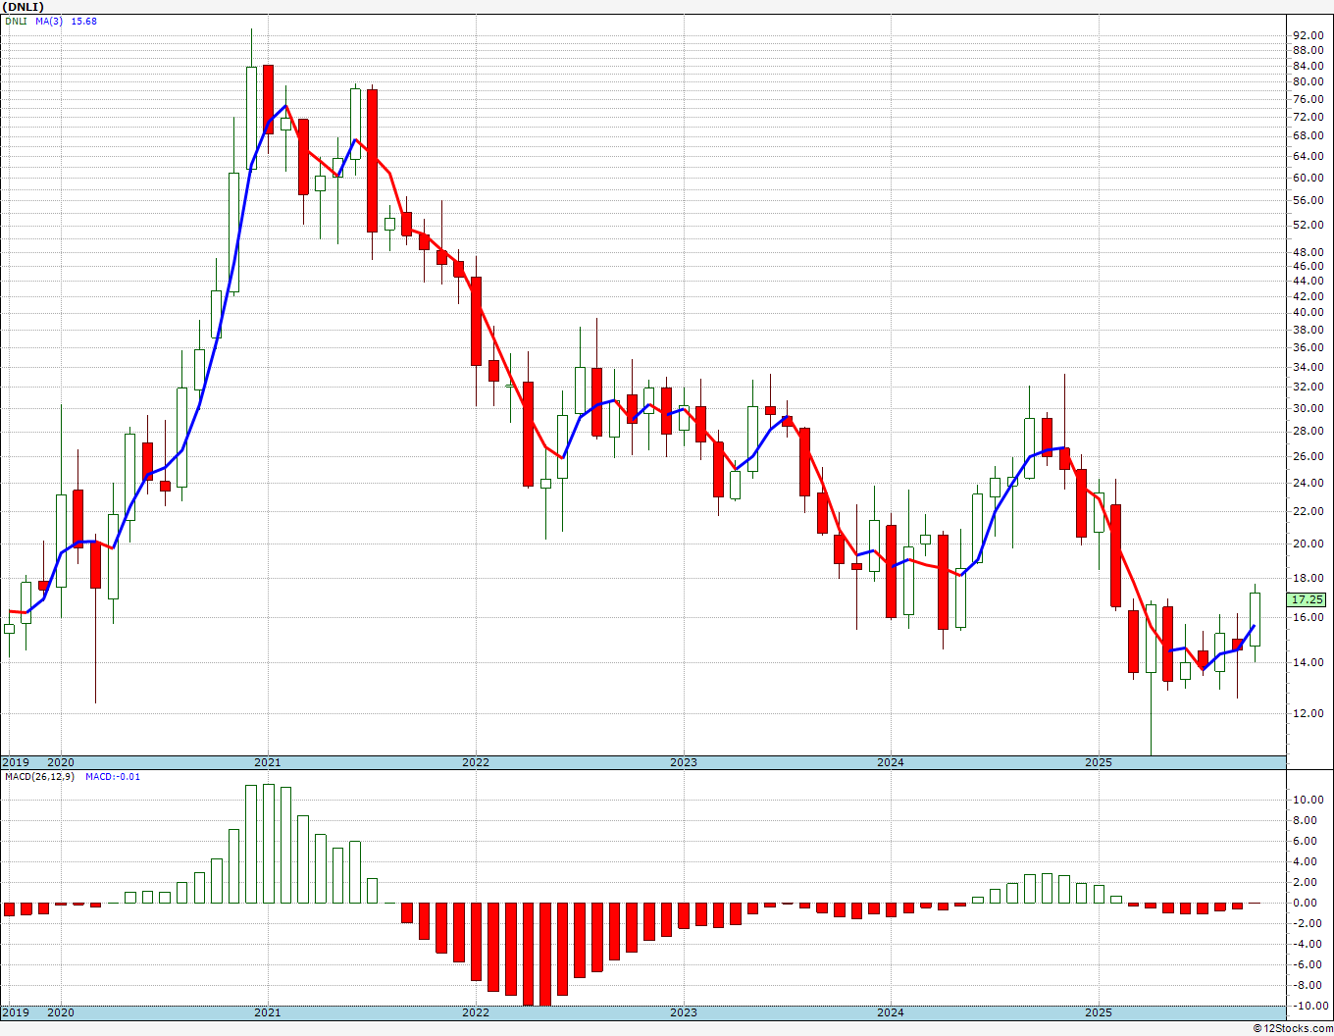Select 2024 on the price chart time axis
The height and width of the screenshot is (1036, 1334).
(x=891, y=762)
